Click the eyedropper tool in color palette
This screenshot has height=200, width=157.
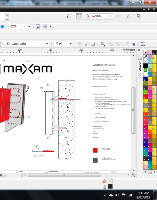146,57
